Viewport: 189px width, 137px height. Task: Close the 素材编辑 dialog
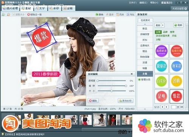pos(132,74)
